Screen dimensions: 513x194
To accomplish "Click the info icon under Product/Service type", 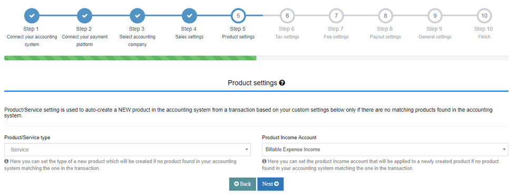I will [6, 161].
